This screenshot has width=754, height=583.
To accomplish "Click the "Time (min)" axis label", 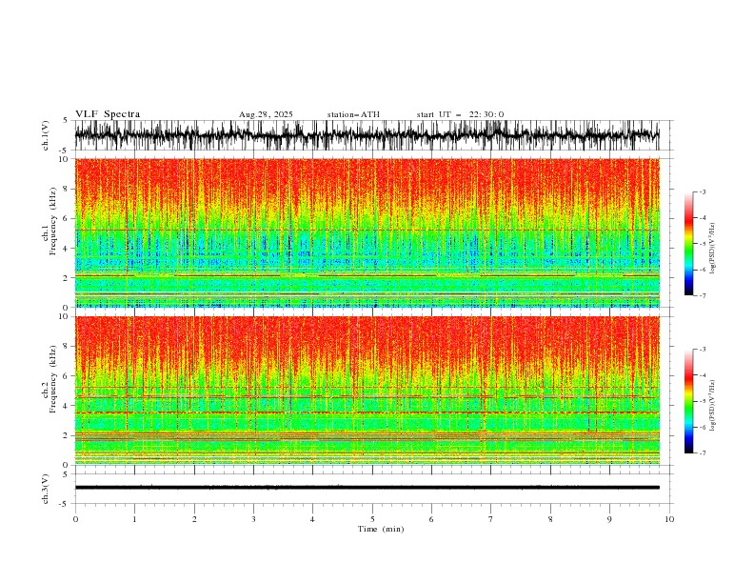I will (x=381, y=529).
